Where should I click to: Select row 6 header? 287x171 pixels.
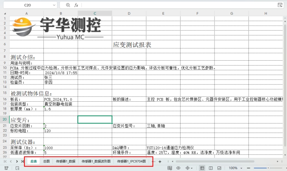coord(5,44)
